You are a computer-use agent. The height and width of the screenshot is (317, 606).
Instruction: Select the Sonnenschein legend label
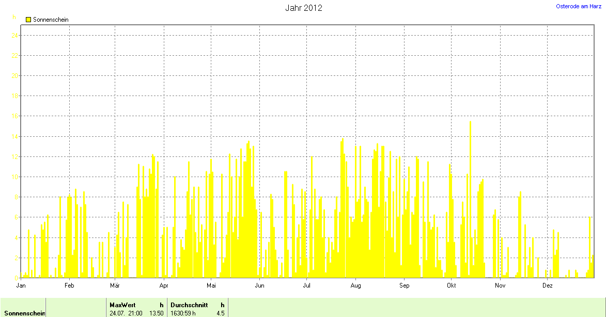click(x=51, y=20)
